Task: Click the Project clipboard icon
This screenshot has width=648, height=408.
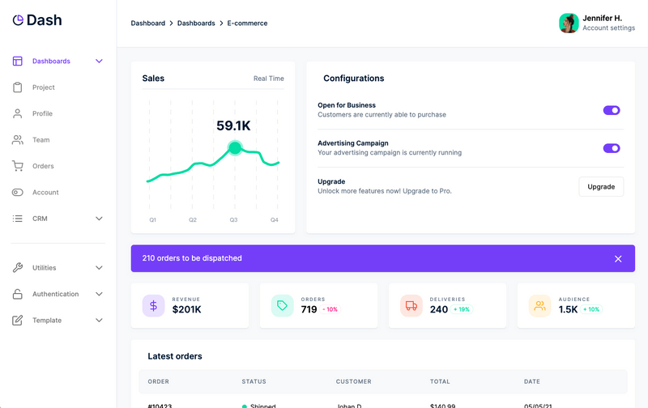Action: point(17,87)
